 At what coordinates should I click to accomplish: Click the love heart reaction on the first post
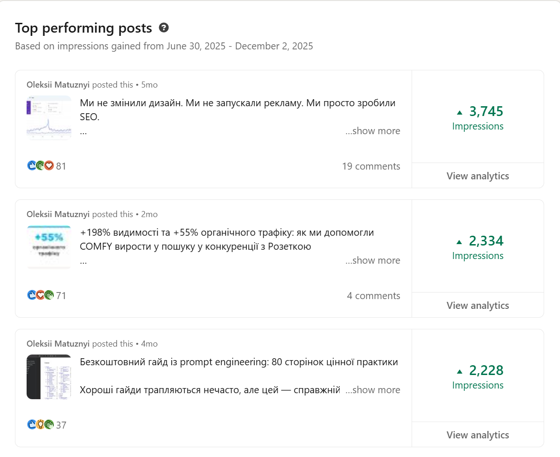click(49, 165)
